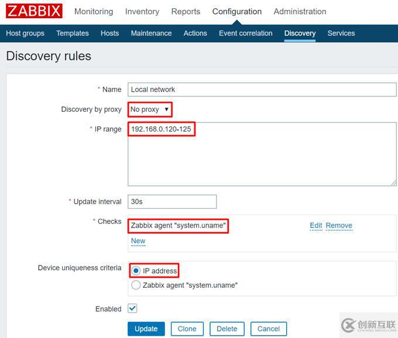Viewport: 398px width, 338px height.
Task: Click the Update button
Action: pyautogui.click(x=146, y=329)
